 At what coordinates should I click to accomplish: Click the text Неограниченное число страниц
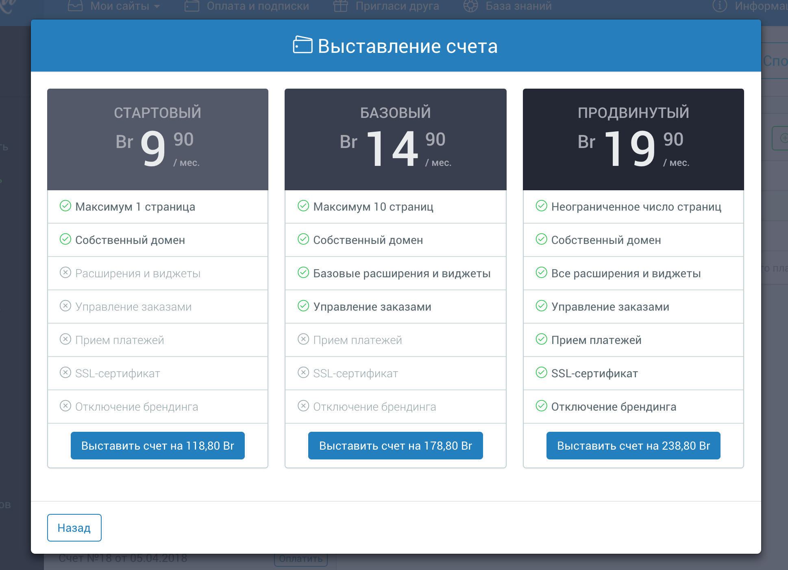(636, 207)
